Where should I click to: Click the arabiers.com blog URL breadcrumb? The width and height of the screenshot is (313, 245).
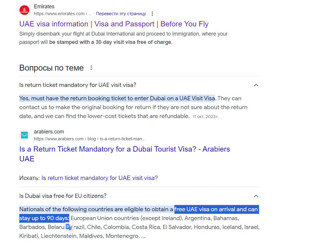point(90,139)
